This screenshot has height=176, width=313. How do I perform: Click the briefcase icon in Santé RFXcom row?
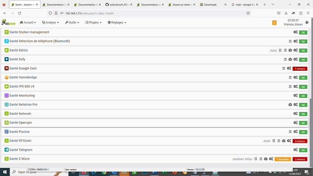pos(284,141)
